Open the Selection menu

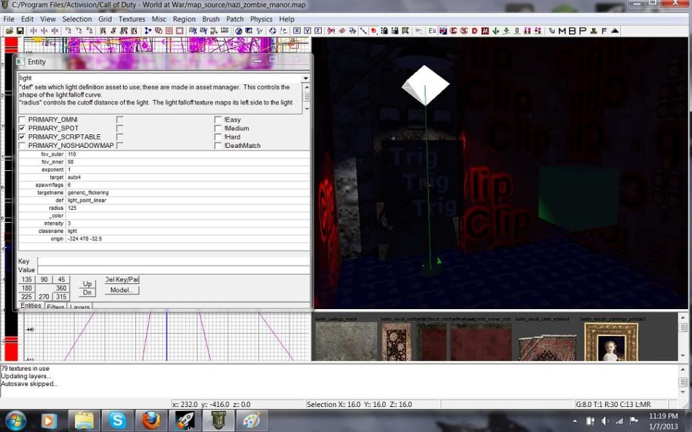point(77,19)
